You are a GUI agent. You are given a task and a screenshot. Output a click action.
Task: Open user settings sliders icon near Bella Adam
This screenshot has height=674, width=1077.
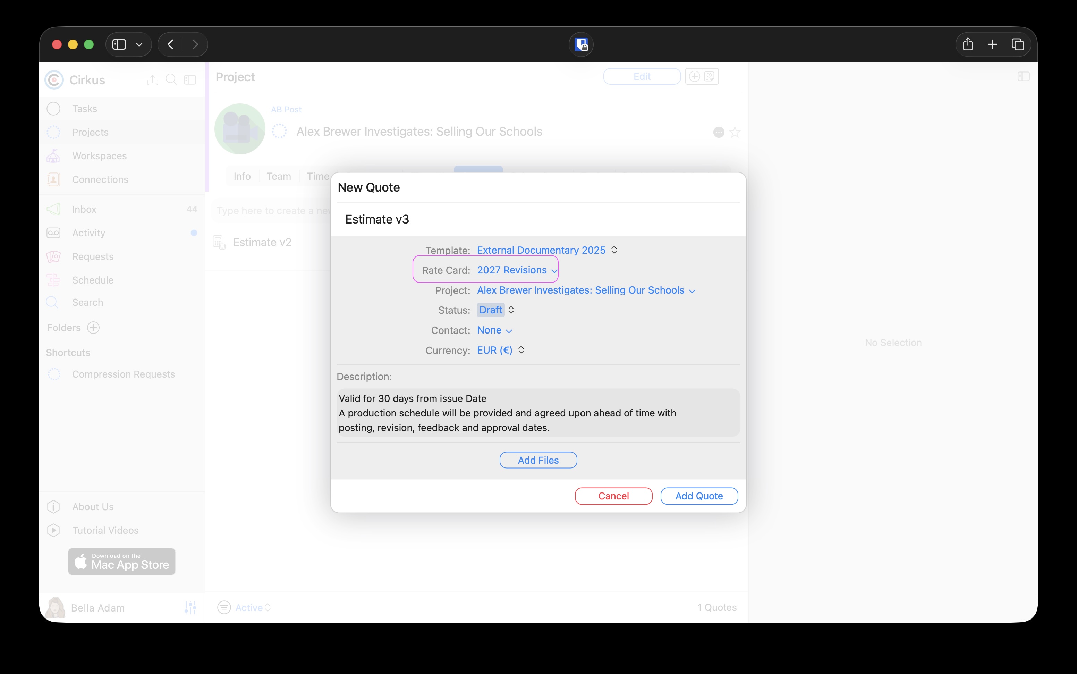(190, 608)
